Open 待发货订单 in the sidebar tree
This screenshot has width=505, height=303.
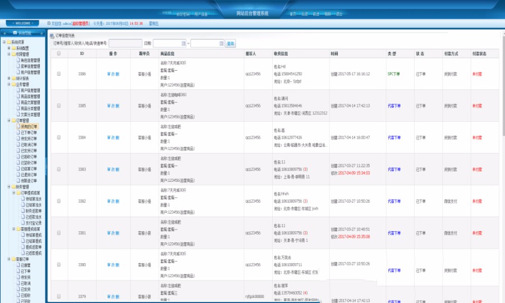[x=29, y=139]
